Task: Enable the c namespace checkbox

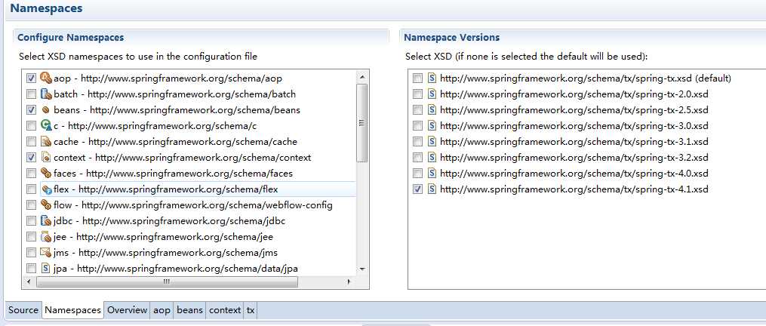Action: click(31, 125)
